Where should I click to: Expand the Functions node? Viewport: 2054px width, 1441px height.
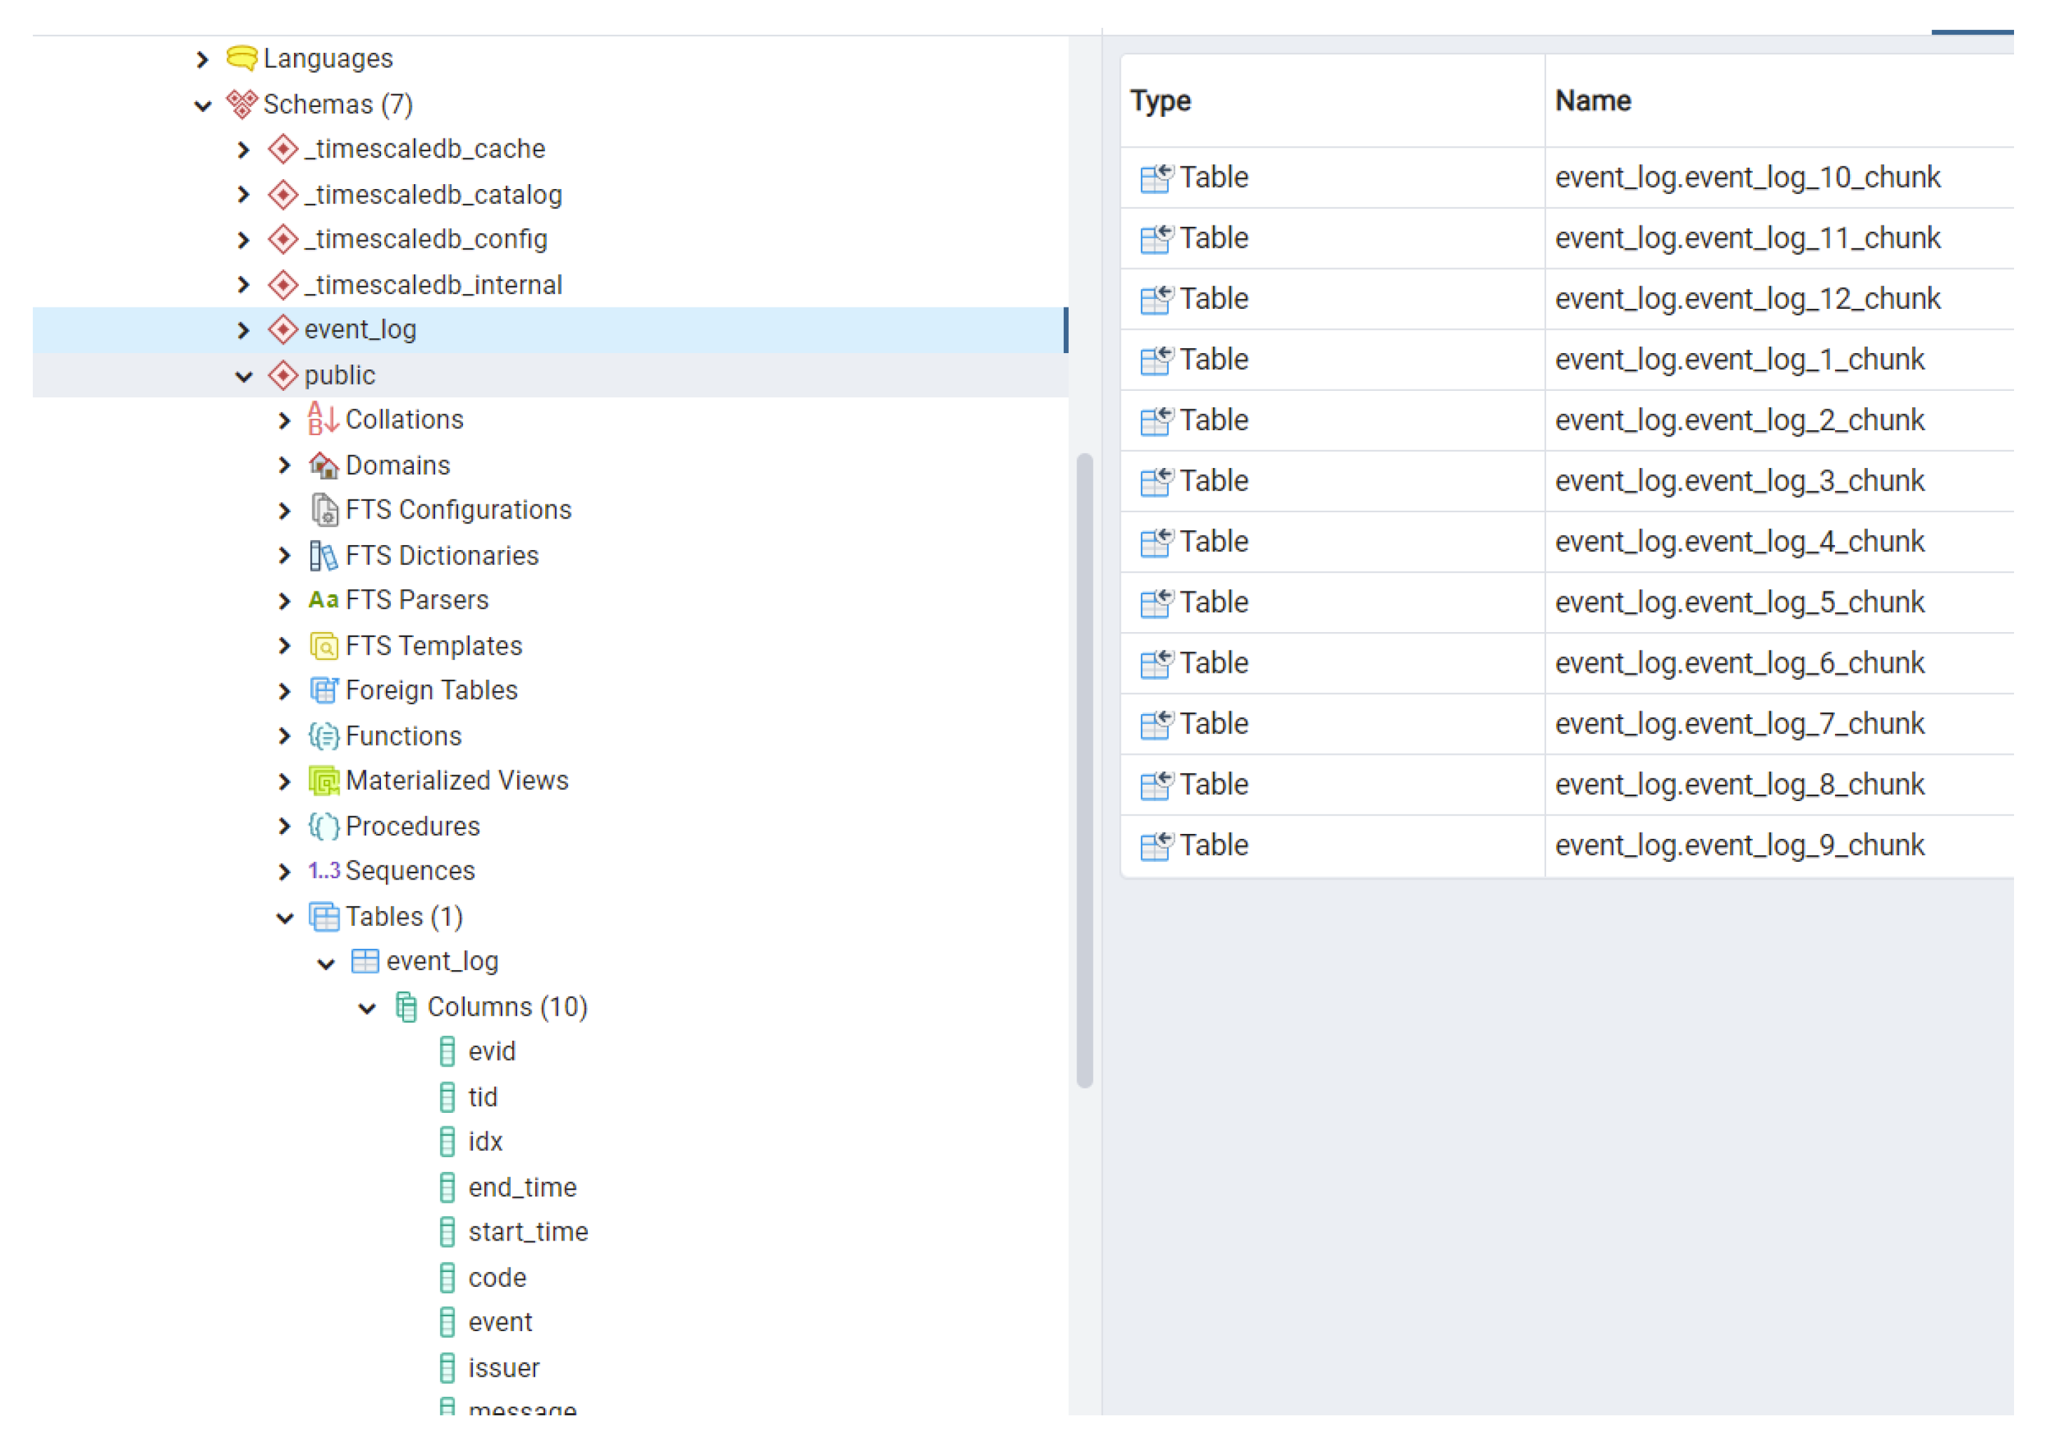point(285,736)
